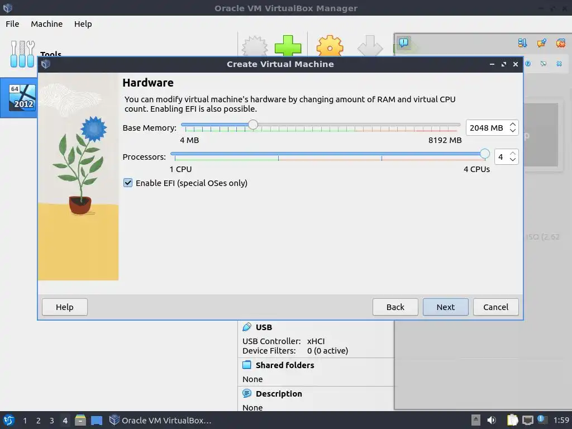Open the orange gear Settings icon
Viewport: 572px width, 429px height.
pyautogui.click(x=330, y=46)
